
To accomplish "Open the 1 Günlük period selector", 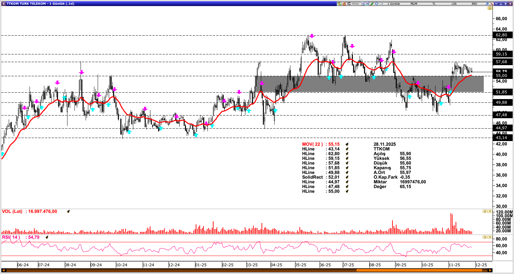I will point(393,4).
